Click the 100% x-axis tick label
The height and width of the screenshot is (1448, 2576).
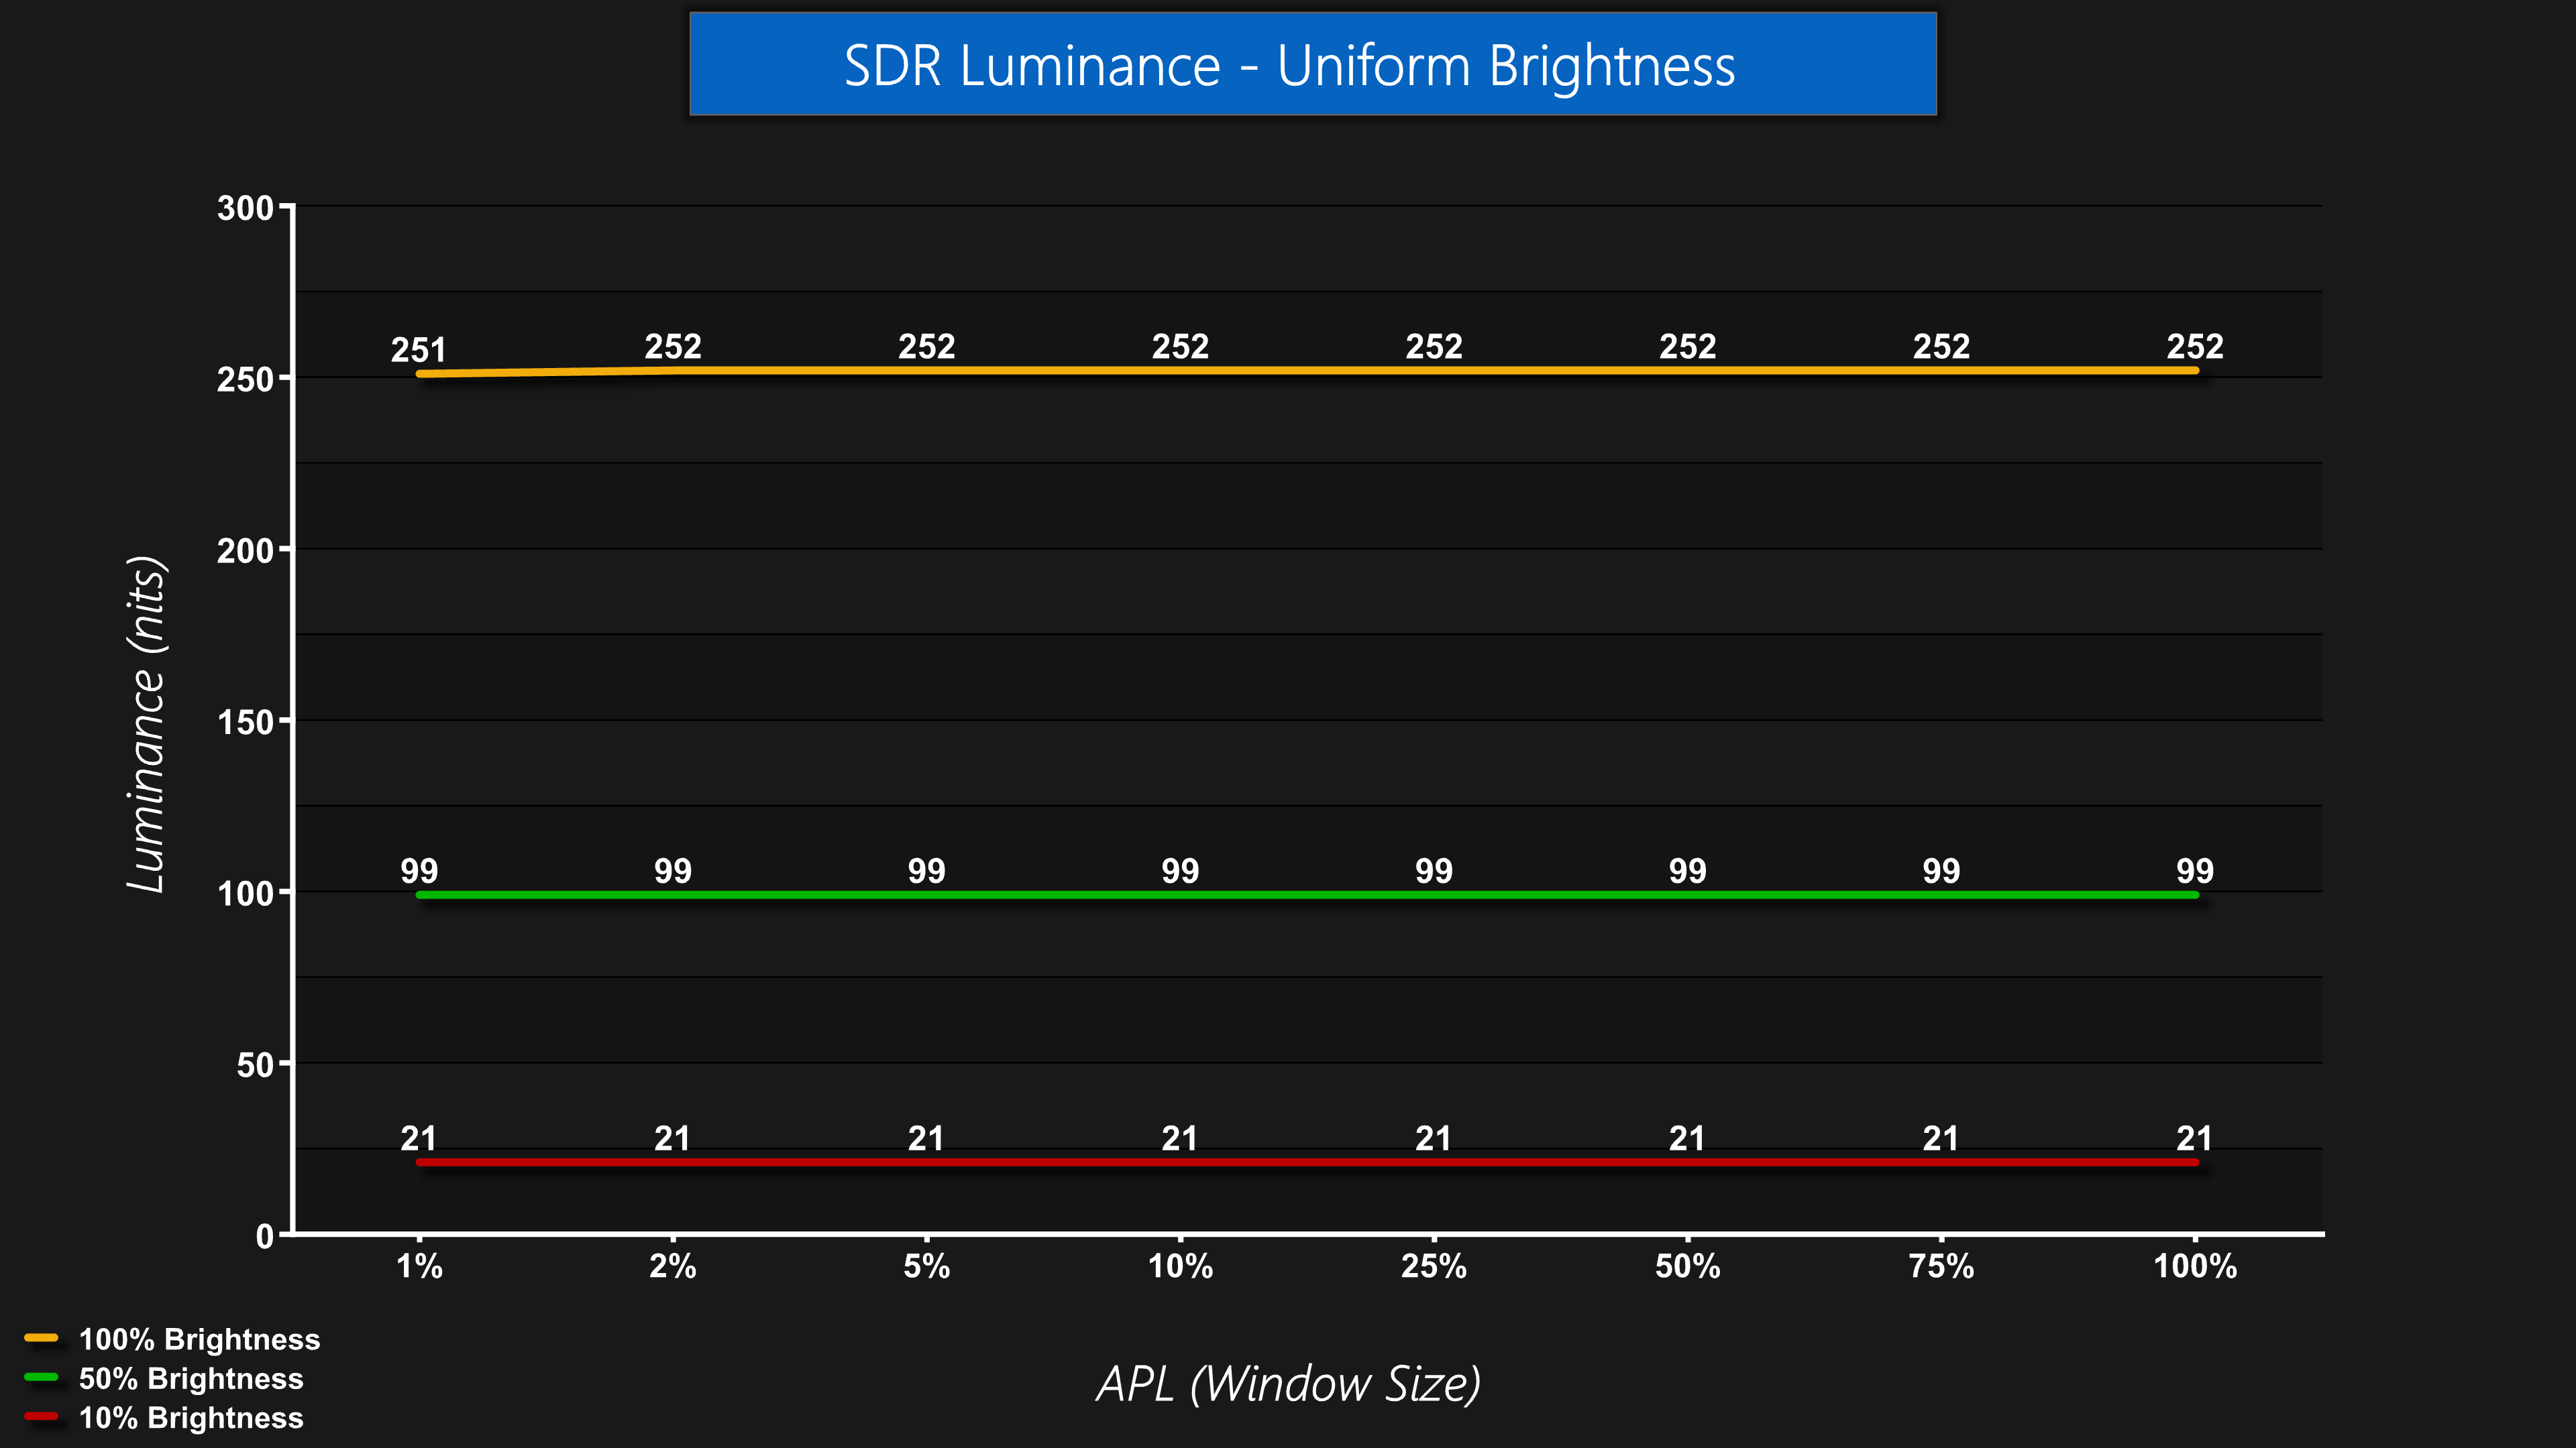(2194, 1266)
